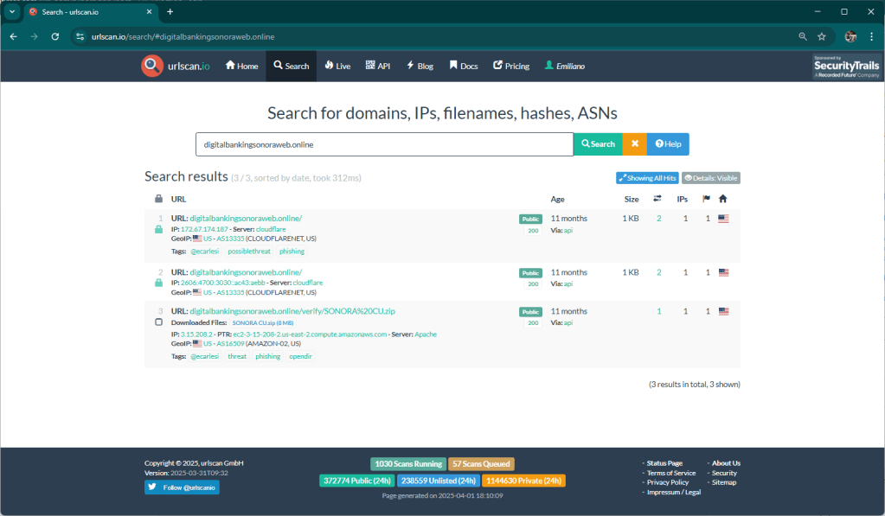Reload the page with the refresh icon

tap(55, 37)
